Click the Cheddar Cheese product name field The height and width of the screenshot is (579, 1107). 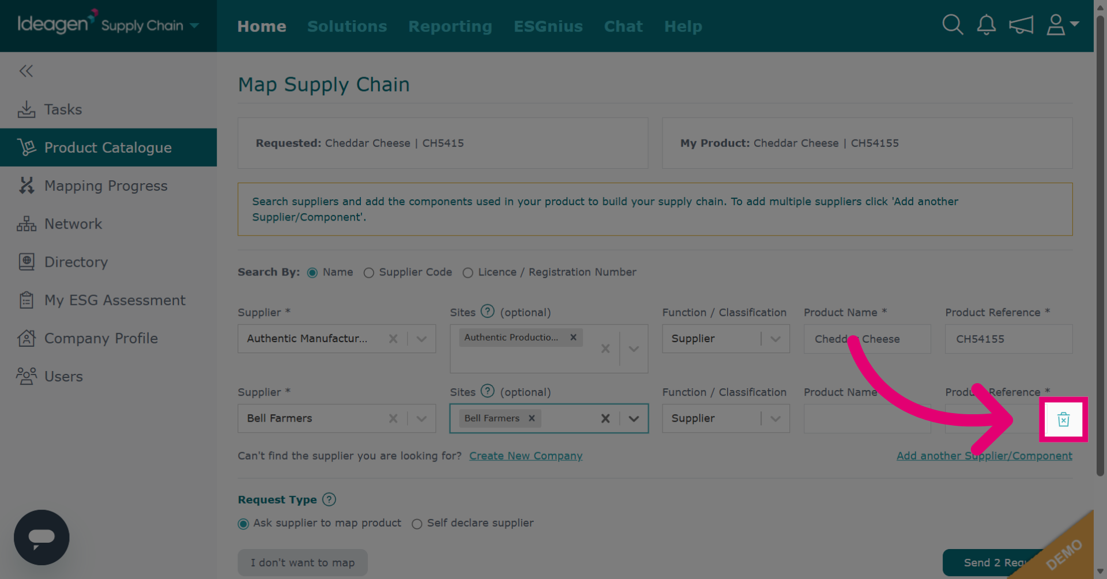[867, 339]
